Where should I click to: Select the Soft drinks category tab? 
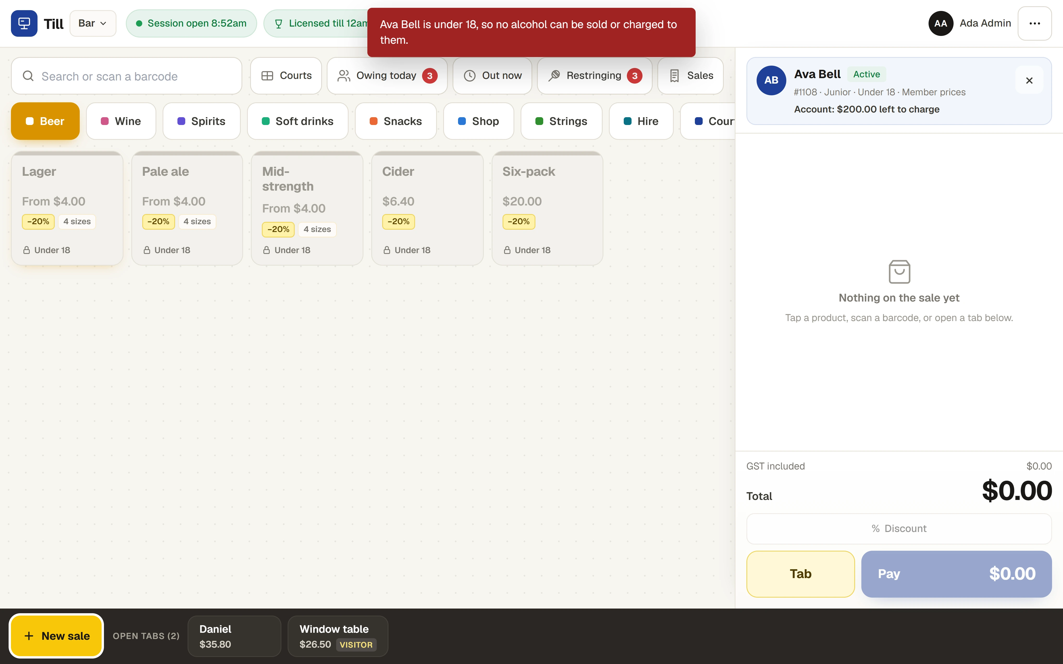(298, 121)
